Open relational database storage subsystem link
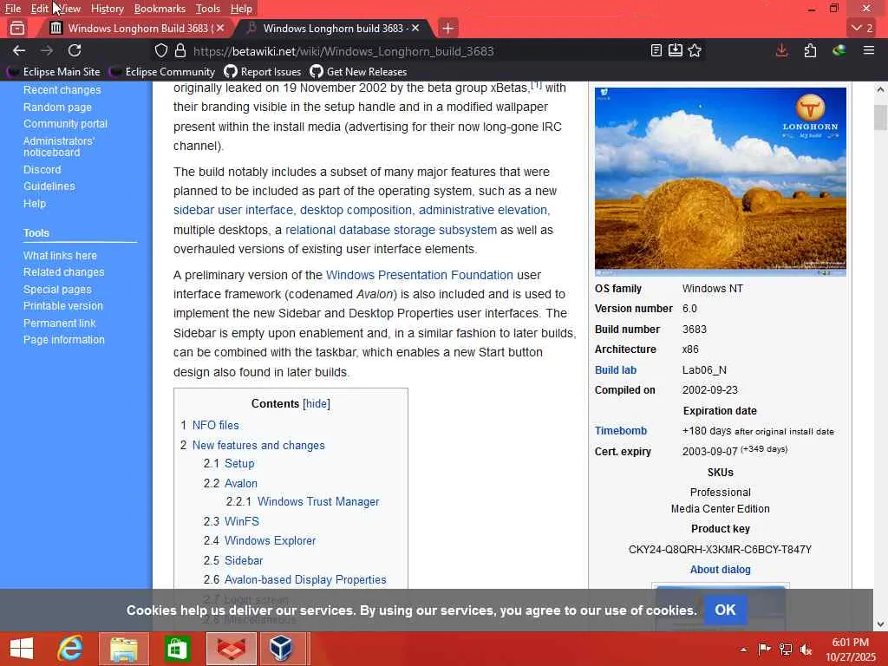Viewport: 888px width, 666px height. click(391, 230)
